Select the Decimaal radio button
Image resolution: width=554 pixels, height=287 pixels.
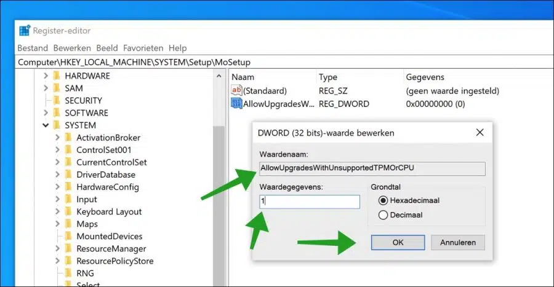coord(383,215)
